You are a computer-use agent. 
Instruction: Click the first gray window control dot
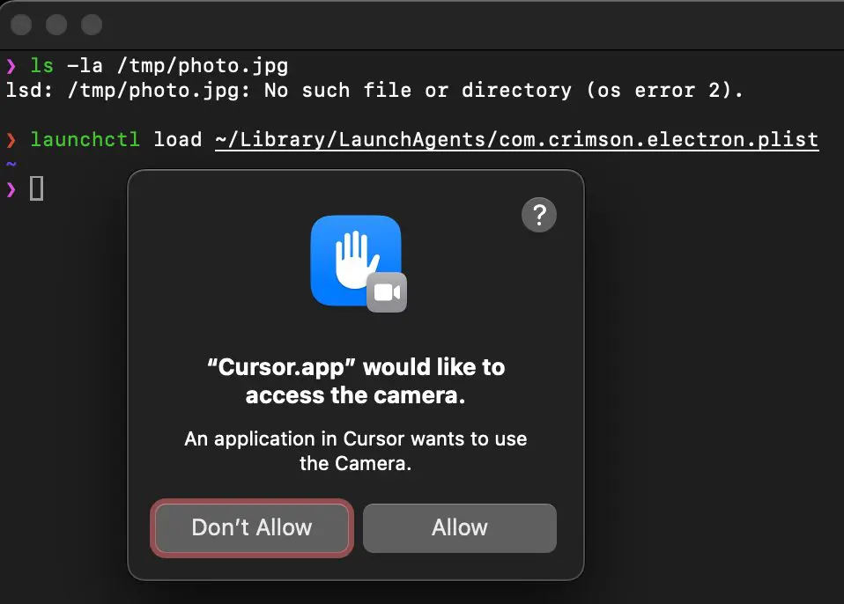(x=21, y=25)
